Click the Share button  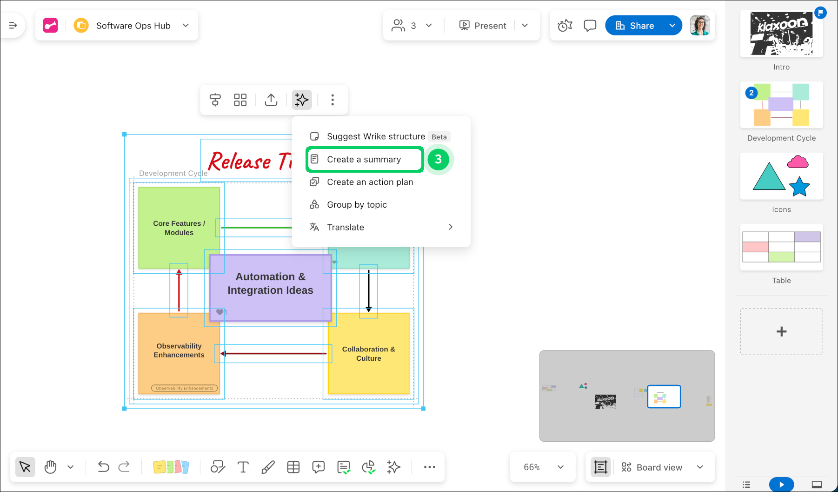pyautogui.click(x=634, y=26)
